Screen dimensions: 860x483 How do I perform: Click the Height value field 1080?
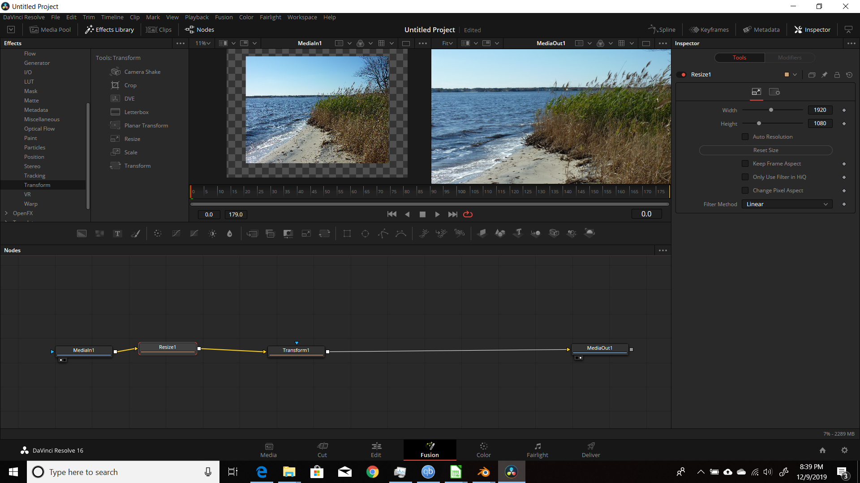click(820, 123)
